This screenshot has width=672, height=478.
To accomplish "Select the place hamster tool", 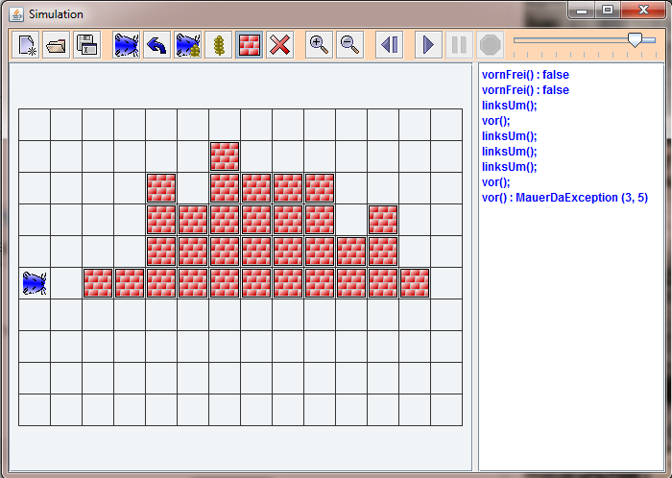I will (x=126, y=44).
